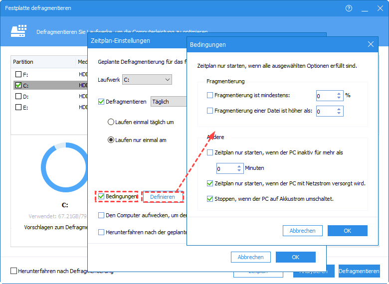
Task: Enable start only when PC inactive checkbox
Action: [x=210, y=152]
